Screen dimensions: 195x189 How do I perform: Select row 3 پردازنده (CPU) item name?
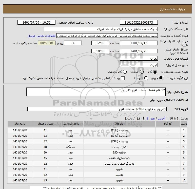(119, 141)
